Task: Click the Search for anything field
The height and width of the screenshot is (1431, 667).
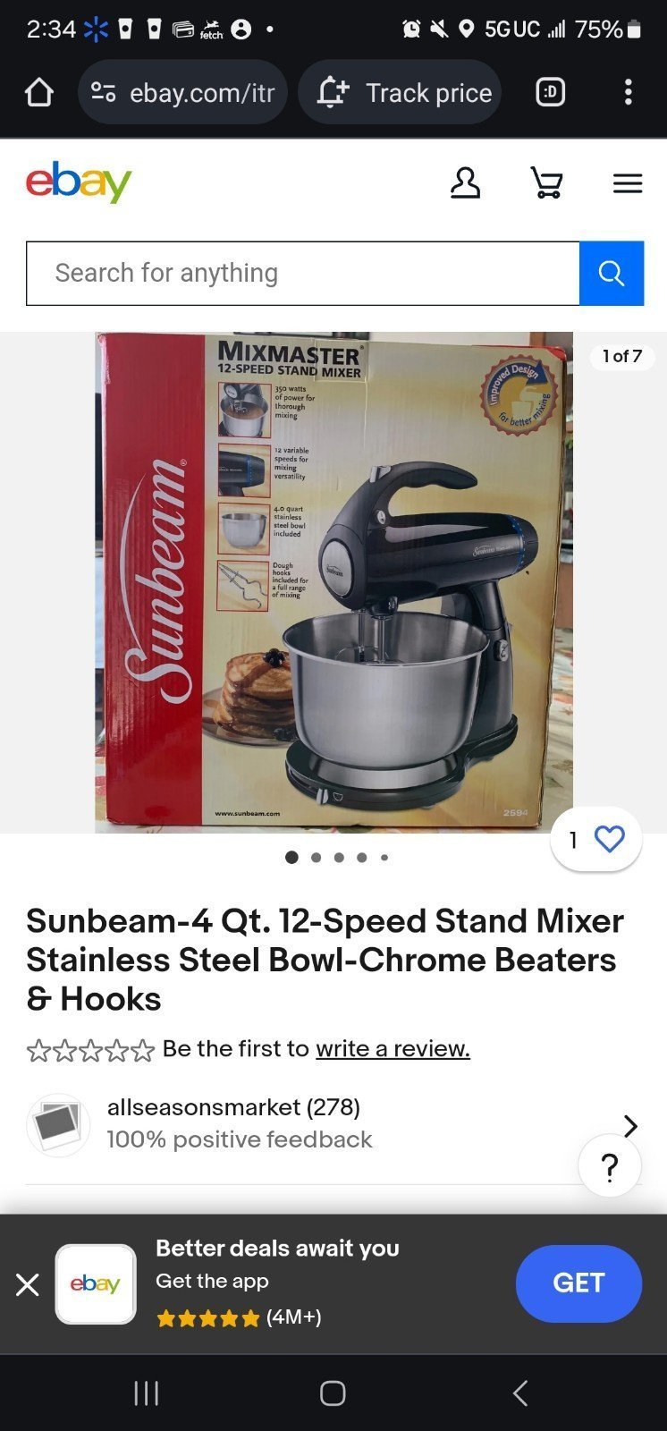Action: (303, 273)
